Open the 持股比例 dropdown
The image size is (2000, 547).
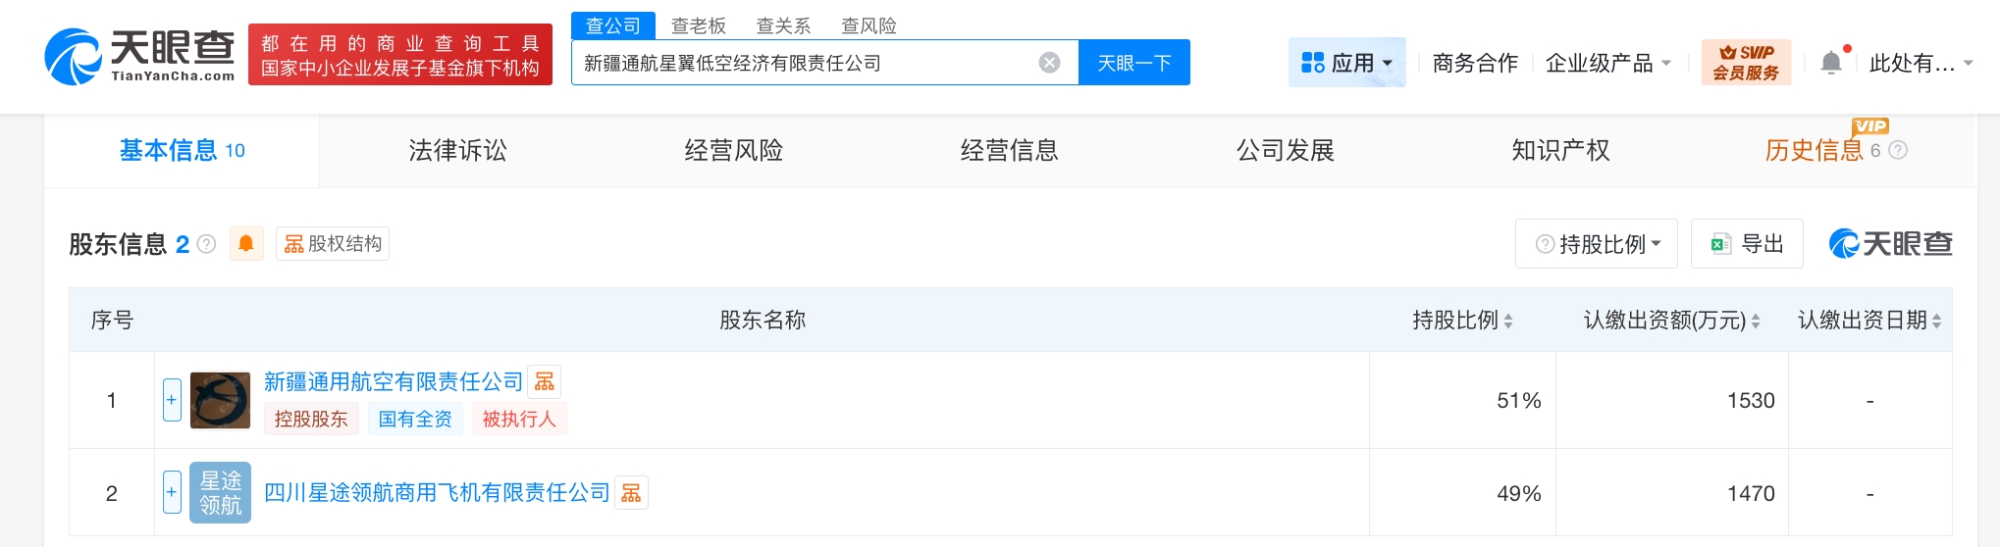pos(1597,244)
